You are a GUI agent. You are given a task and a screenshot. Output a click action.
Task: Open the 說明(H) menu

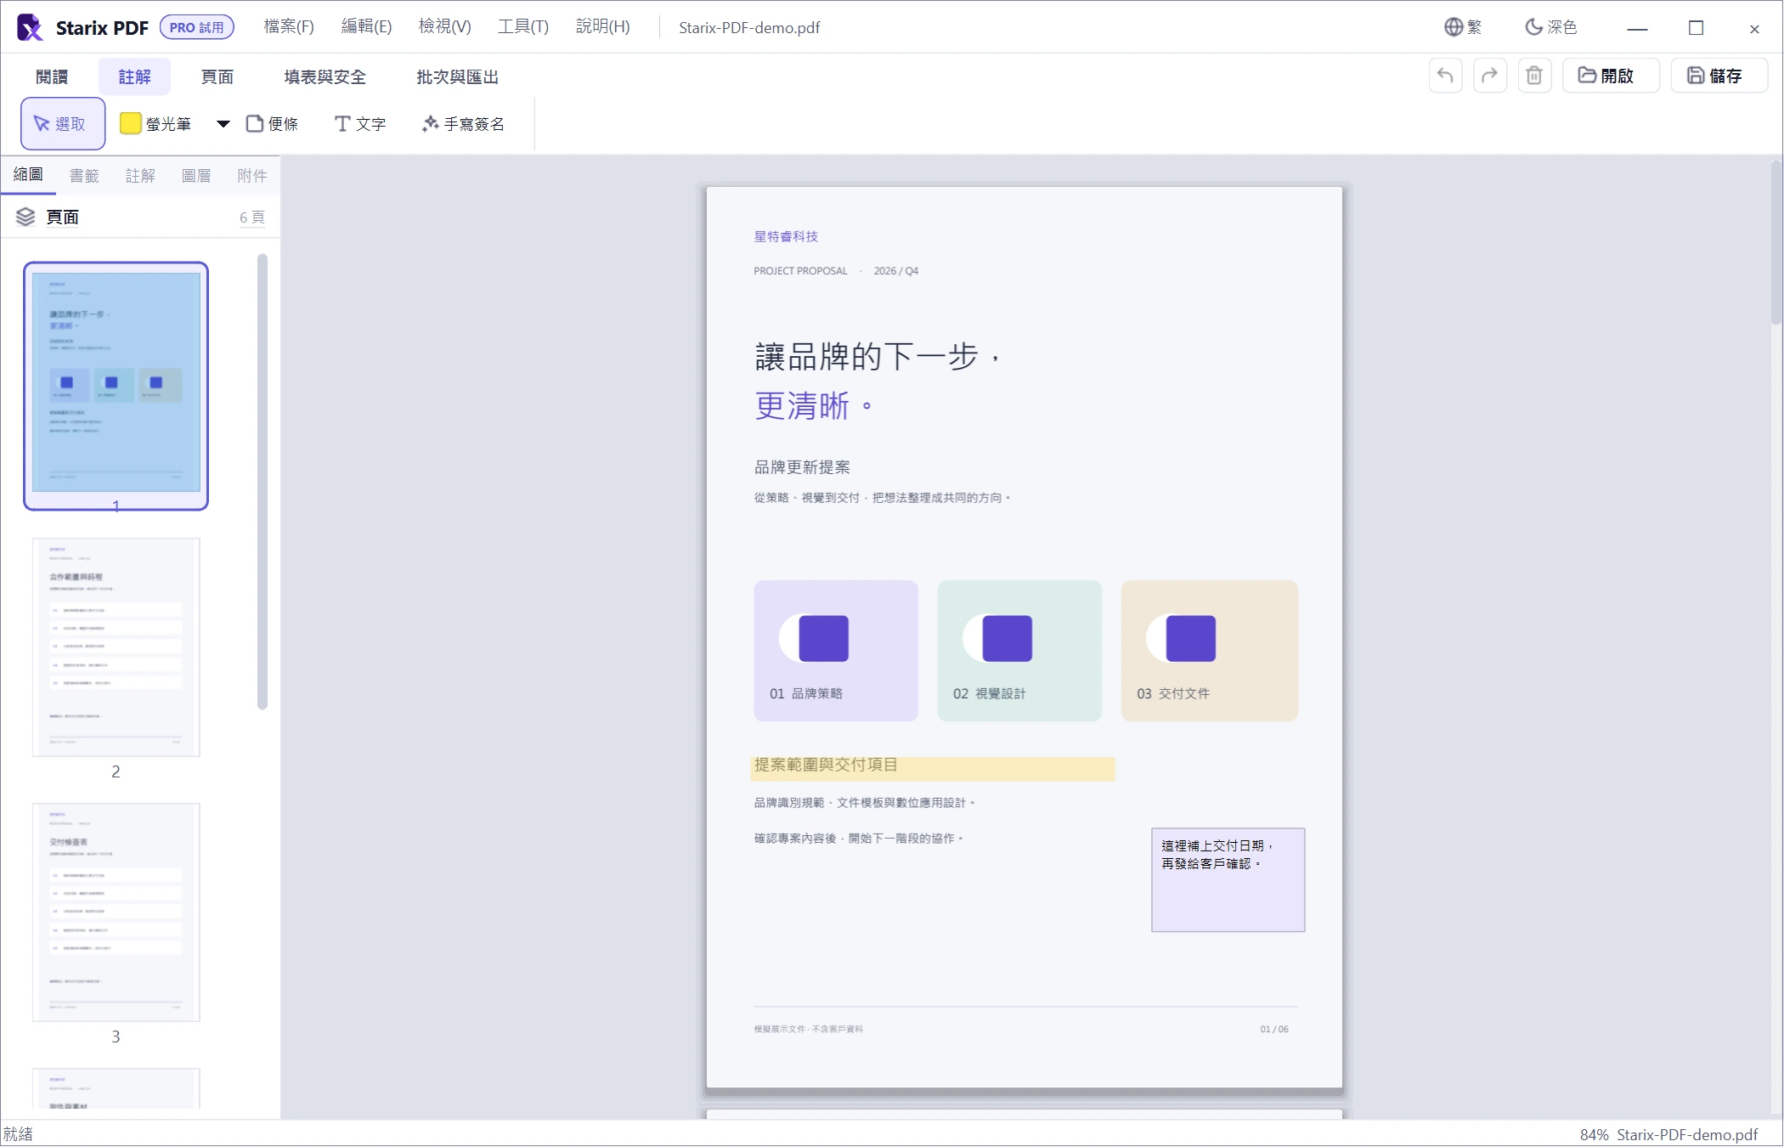tap(602, 27)
